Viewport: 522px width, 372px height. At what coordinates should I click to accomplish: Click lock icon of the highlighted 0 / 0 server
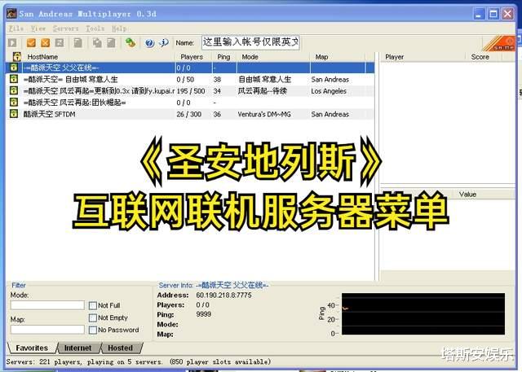(14, 68)
